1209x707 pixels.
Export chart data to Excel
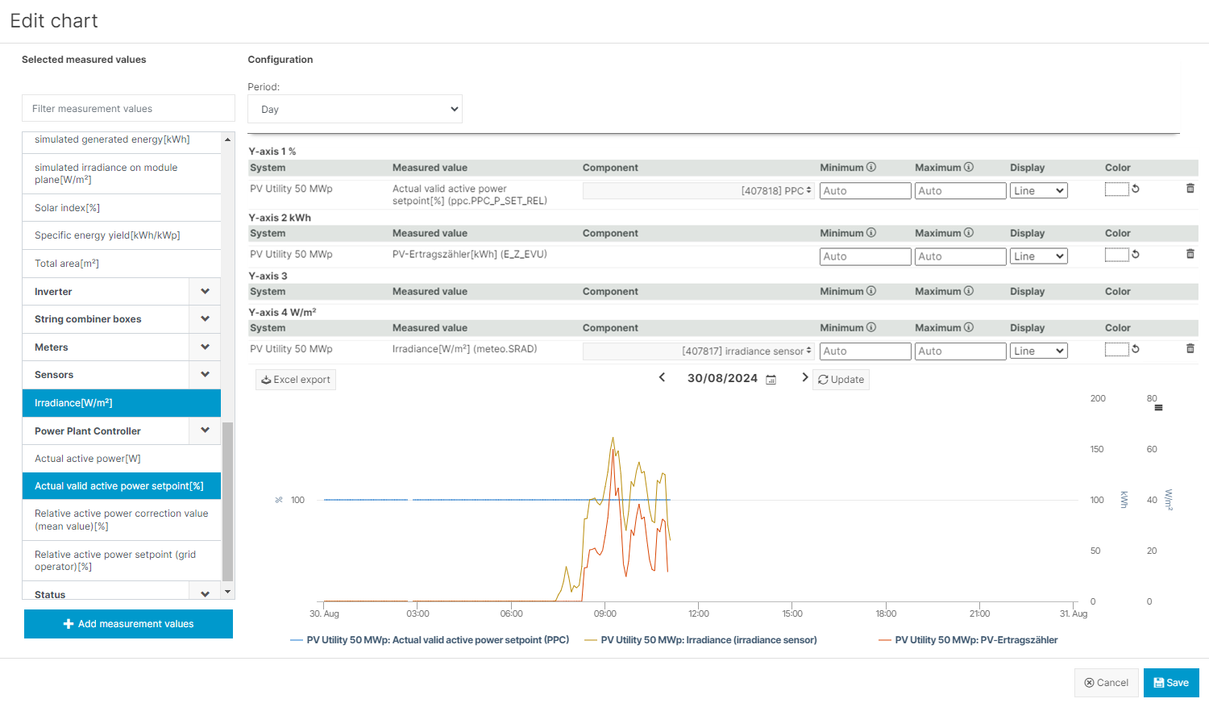[x=296, y=380]
